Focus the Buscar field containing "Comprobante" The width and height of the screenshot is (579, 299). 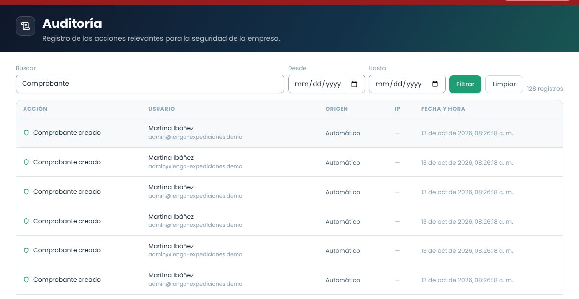tap(150, 84)
